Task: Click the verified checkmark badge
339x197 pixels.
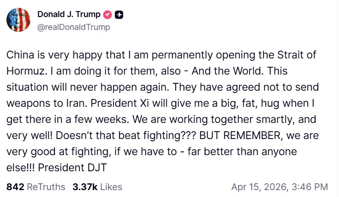Action: point(107,15)
